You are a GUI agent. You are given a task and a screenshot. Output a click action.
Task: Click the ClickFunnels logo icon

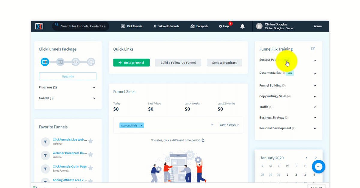tap(39, 26)
